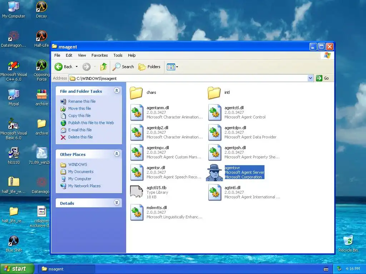Select the Mypal desktop shortcut
This screenshot has height=274, width=366.
pos(14,97)
